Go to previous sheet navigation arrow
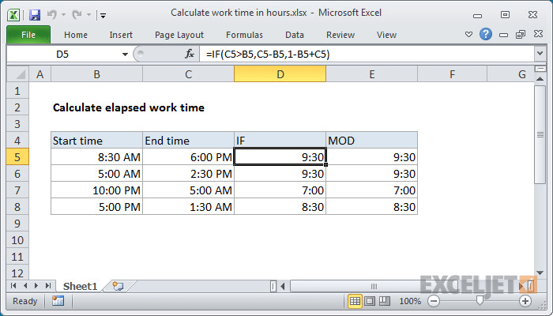 click(25, 286)
